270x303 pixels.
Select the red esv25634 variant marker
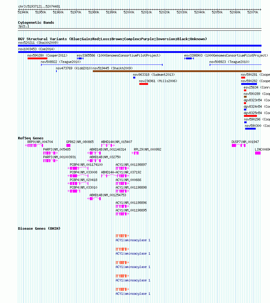click(245, 90)
